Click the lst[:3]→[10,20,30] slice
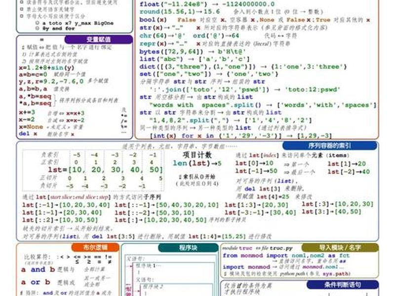The image size is (395, 296). tap(338, 204)
